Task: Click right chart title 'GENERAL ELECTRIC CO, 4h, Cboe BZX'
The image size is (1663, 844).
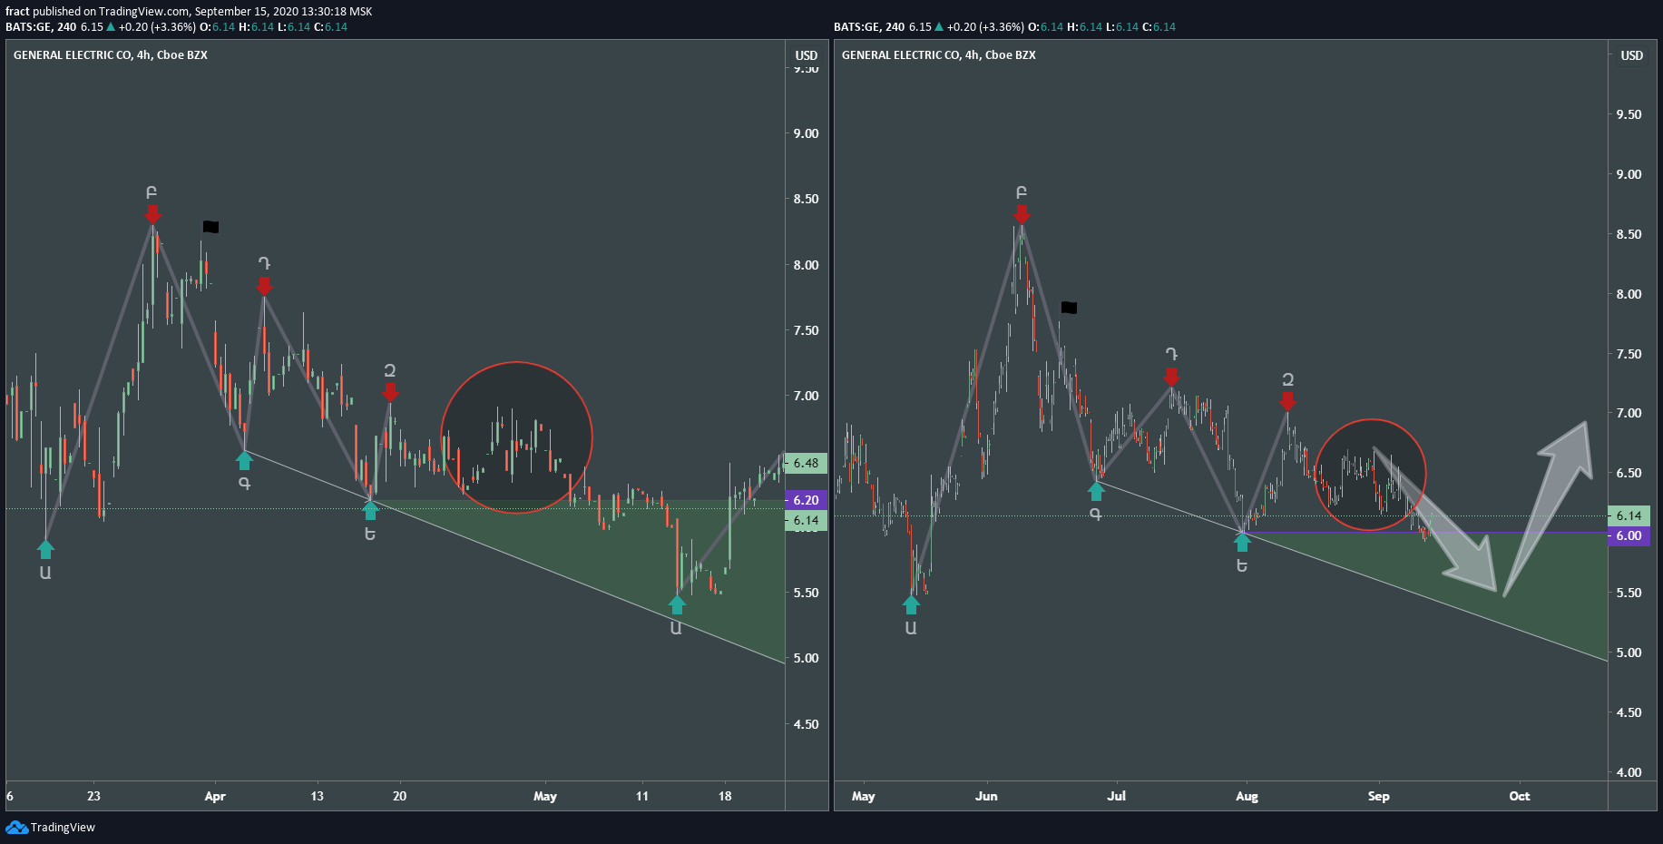Action: (939, 55)
